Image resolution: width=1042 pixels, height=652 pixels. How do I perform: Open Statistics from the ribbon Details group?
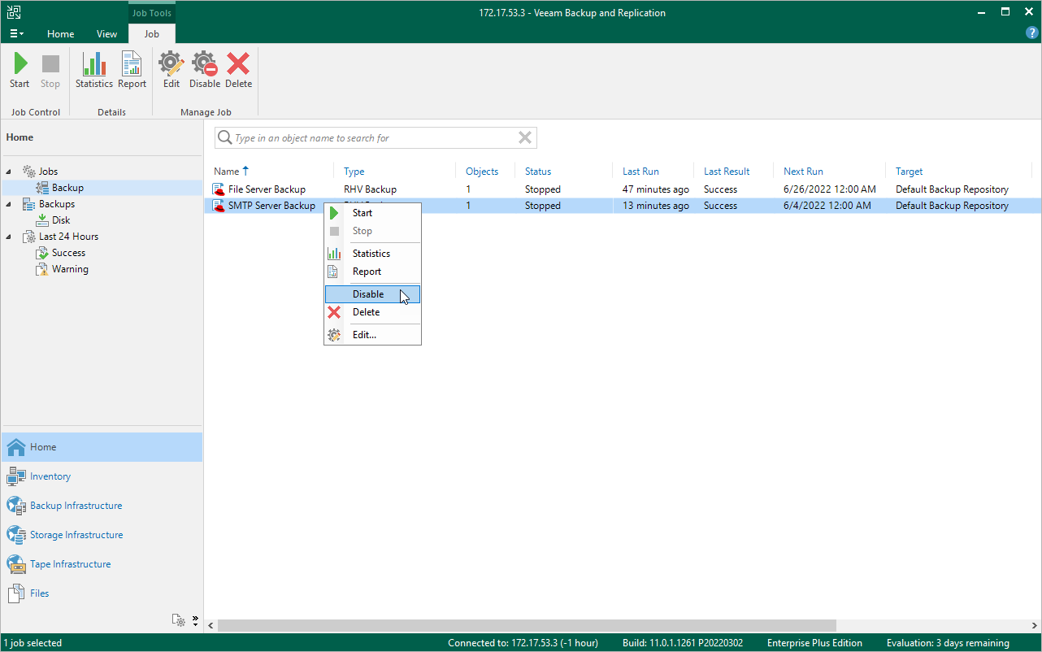click(94, 71)
